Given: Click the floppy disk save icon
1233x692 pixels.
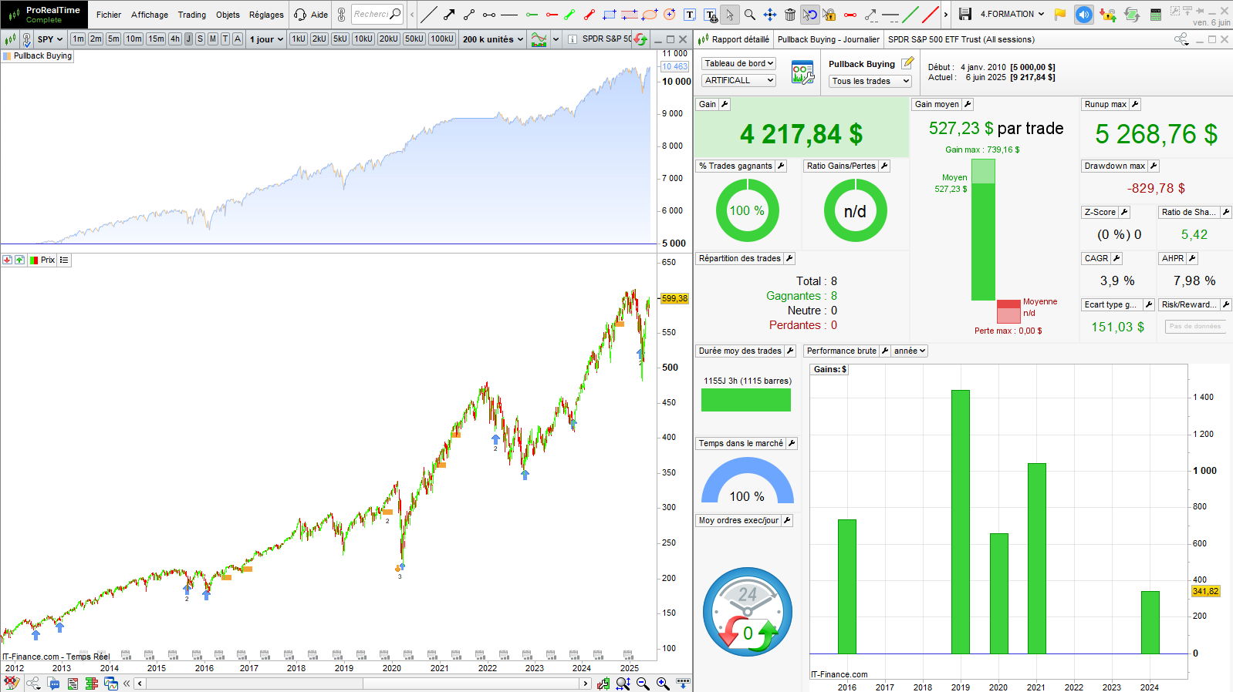Looking at the screenshot, I should [x=964, y=14].
